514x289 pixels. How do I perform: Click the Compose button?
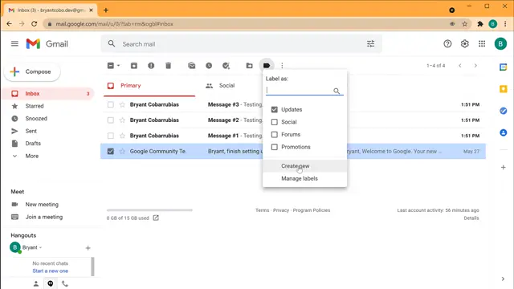[32, 71]
